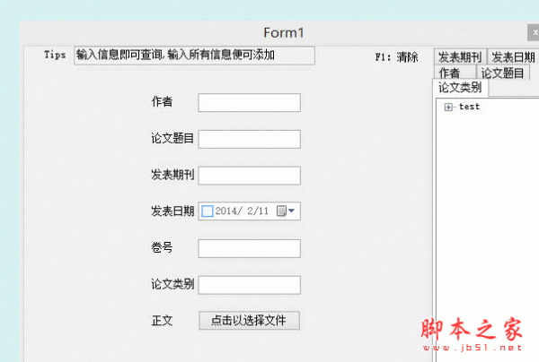Viewport: 539px width, 362px height.
Task: Switch to the 发表日期 tab
Action: 513,56
